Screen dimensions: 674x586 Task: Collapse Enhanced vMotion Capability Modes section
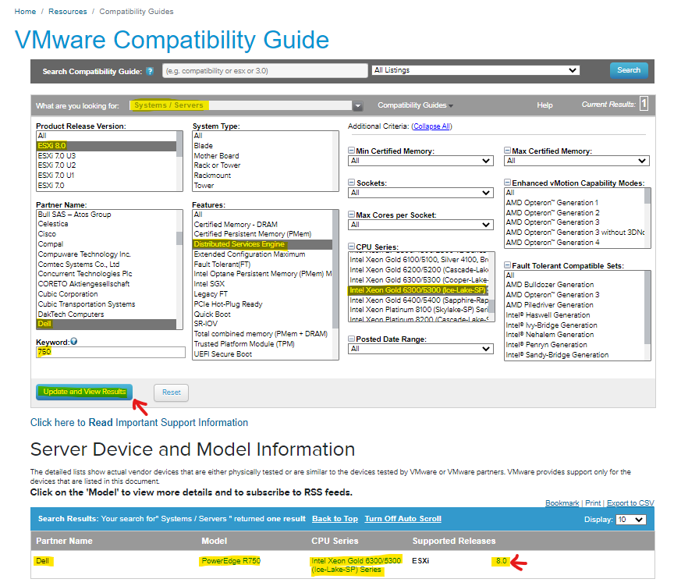tap(507, 183)
